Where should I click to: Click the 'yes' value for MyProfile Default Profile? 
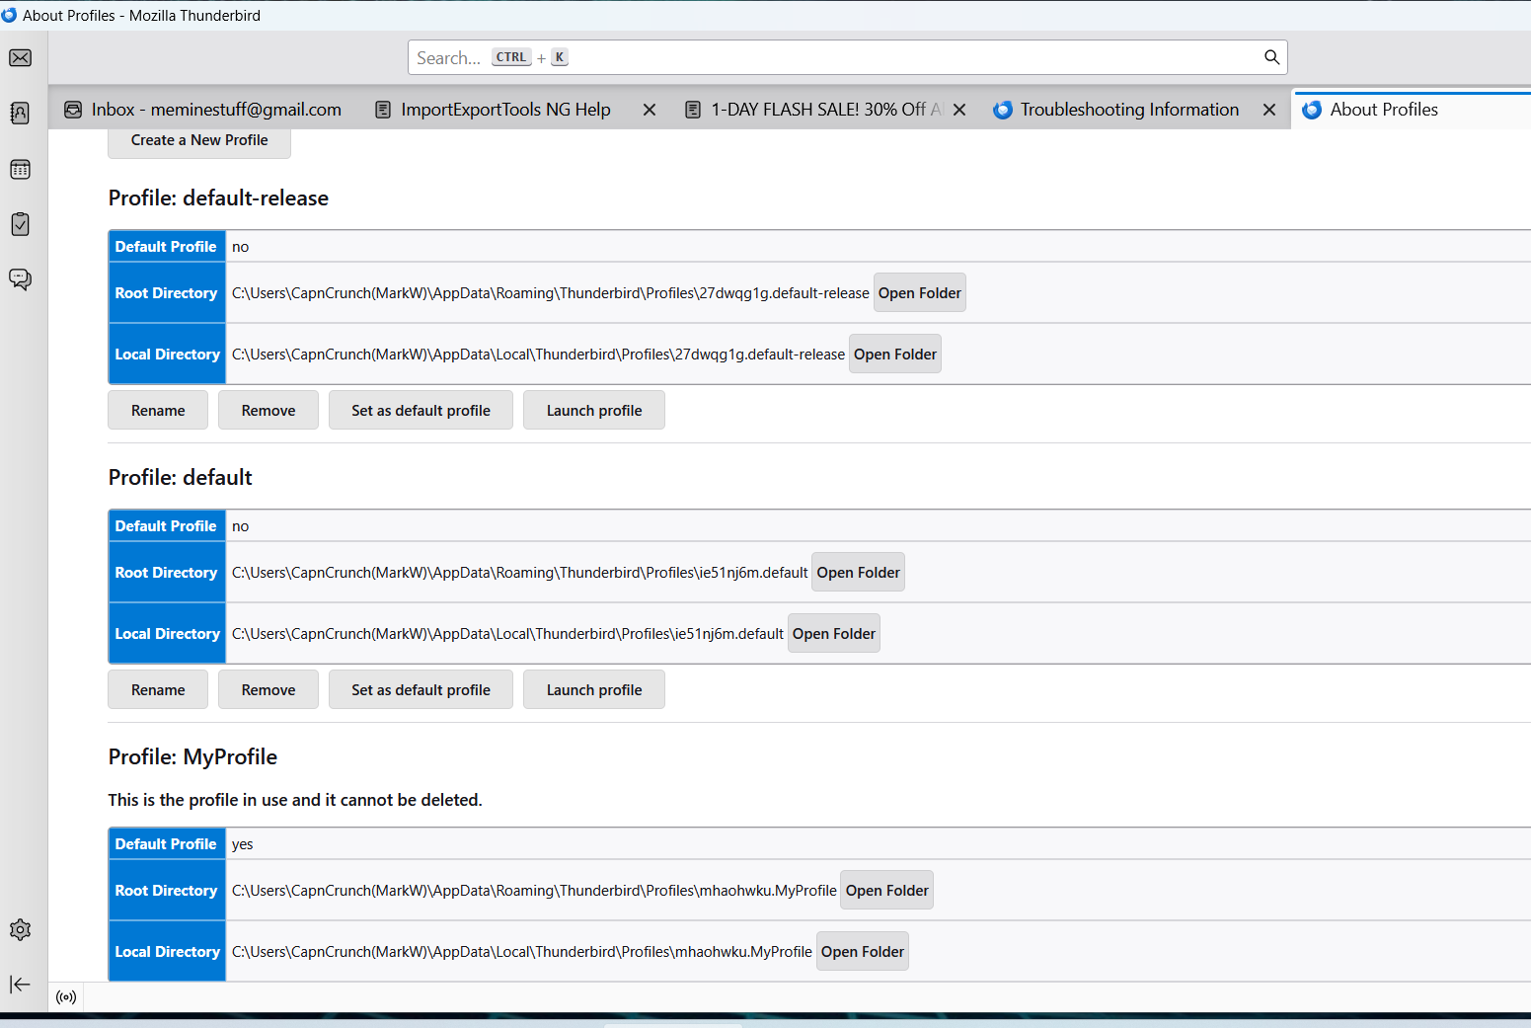[243, 844]
